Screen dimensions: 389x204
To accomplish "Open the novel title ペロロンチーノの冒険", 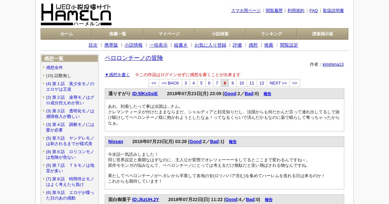I will [134, 58].
